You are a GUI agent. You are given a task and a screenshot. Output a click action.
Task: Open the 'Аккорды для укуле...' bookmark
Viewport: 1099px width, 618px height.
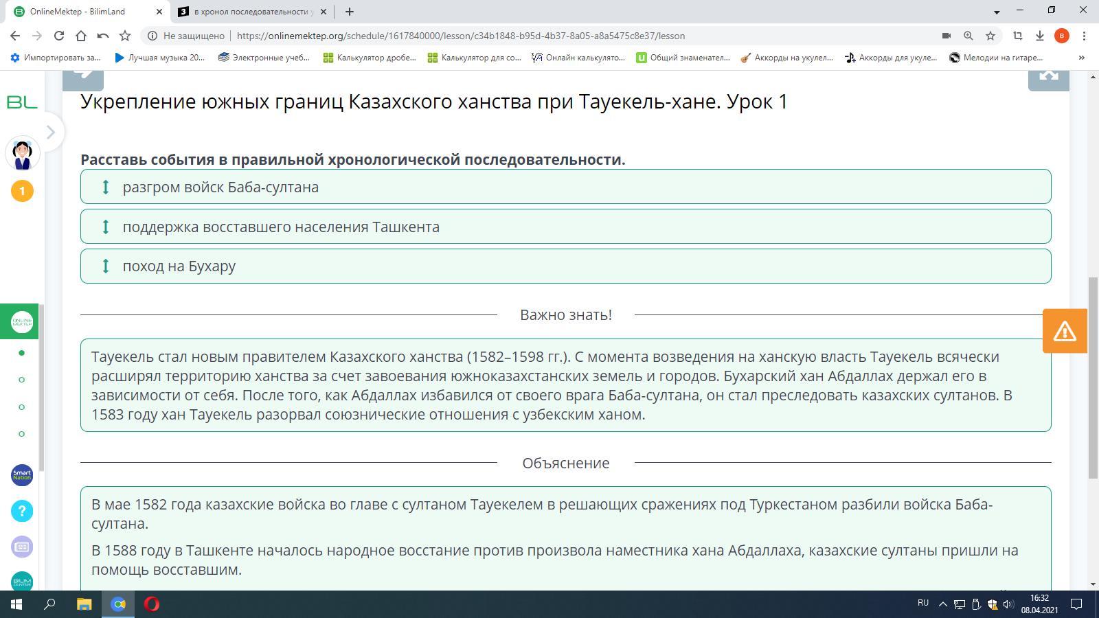(x=891, y=58)
